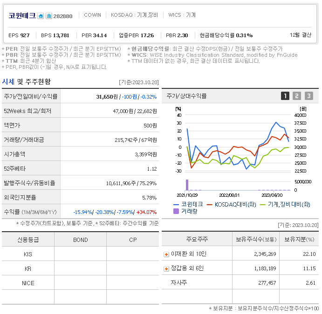
Task: Click the 코윈테크 blue line legend
Action: 188,204
